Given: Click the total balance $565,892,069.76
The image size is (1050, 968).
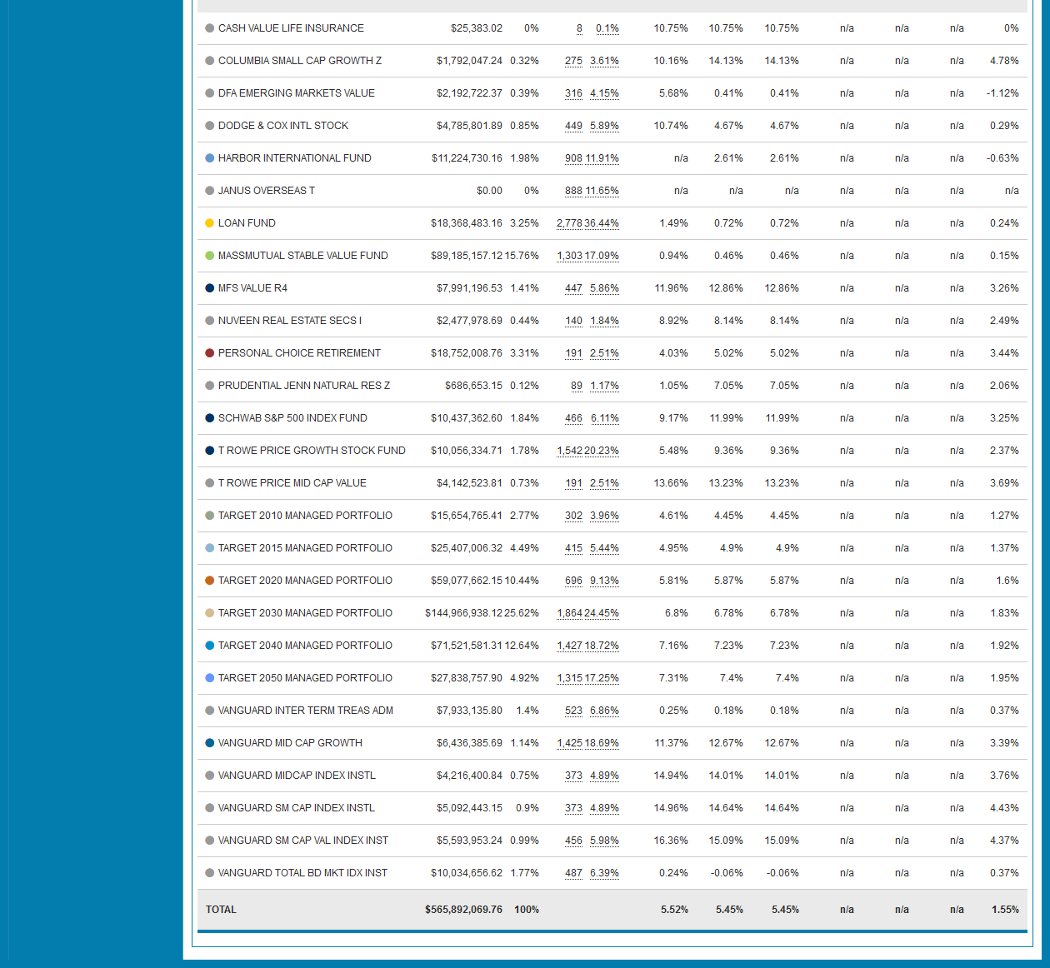Looking at the screenshot, I should click(463, 910).
